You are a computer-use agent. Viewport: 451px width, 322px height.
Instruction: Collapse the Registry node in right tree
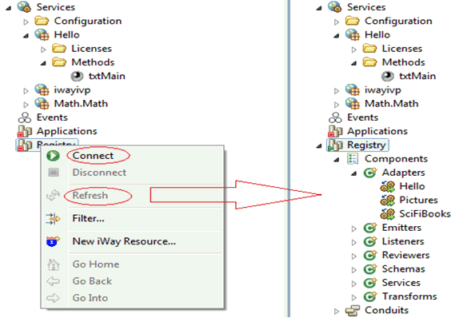coord(319,146)
